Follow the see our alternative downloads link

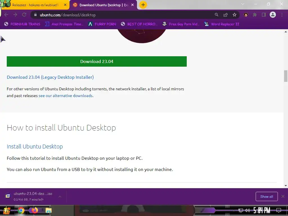[66, 96]
